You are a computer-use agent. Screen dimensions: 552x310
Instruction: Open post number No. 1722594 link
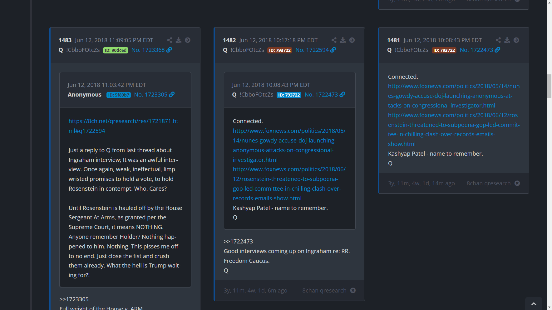click(x=312, y=50)
